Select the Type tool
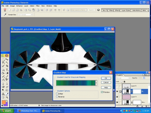 (x=7, y=70)
